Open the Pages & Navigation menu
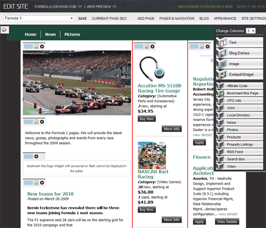The height and width of the screenshot is (228, 266). click(x=177, y=19)
